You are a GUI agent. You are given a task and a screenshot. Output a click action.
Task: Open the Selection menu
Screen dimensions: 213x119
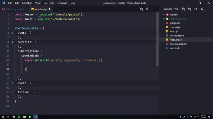(27, 3)
